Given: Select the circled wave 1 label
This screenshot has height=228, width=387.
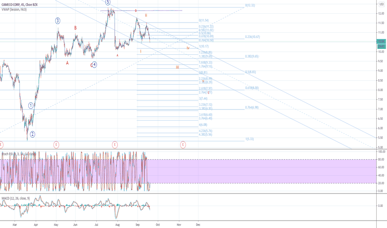Looking at the screenshot, I should pos(31,106).
